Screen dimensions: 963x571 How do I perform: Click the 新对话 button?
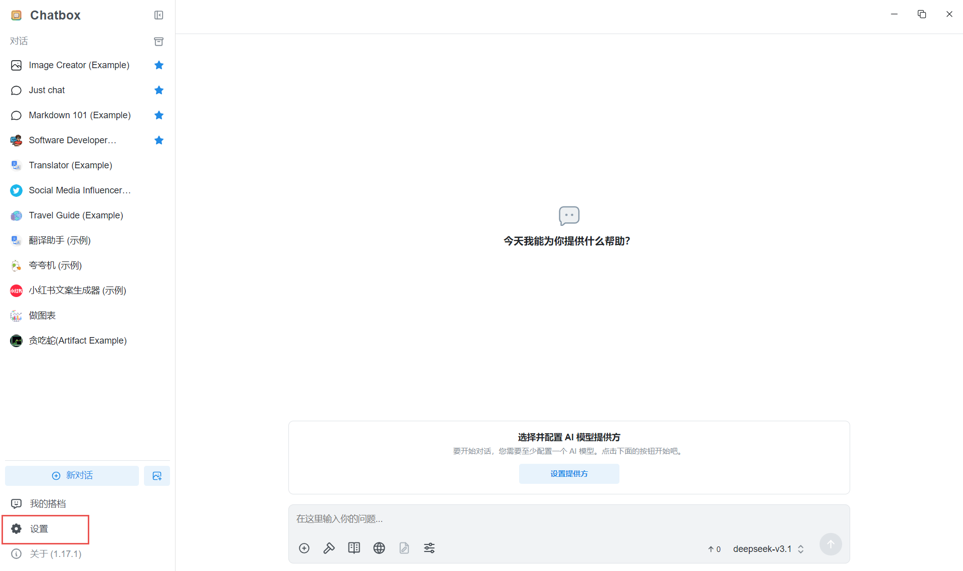[x=72, y=475]
